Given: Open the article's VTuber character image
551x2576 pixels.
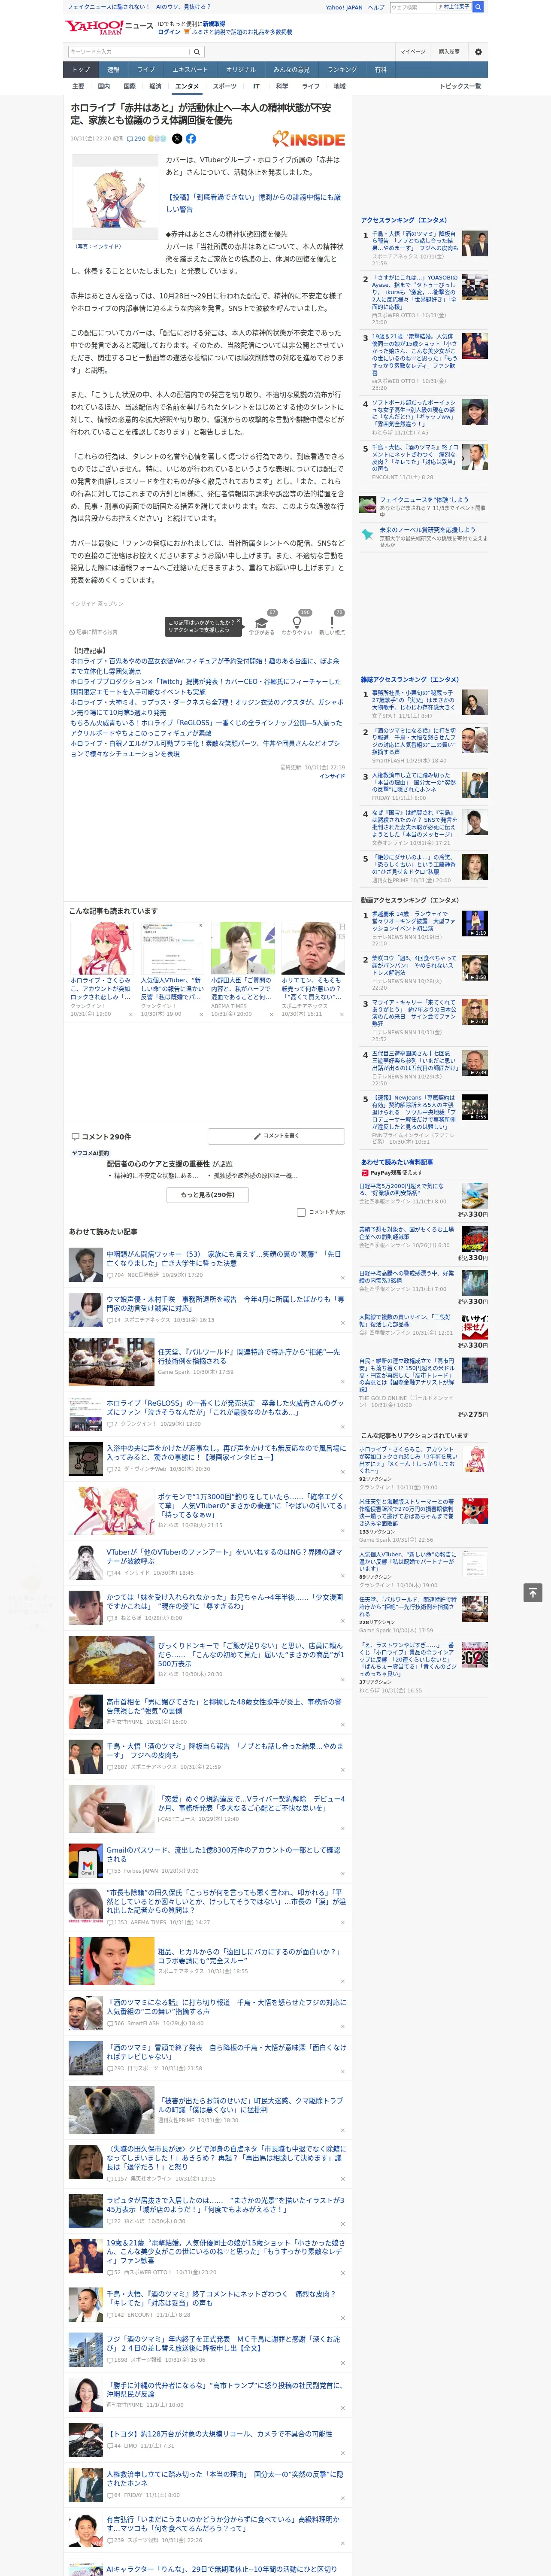Looking at the screenshot, I should coord(115,198).
